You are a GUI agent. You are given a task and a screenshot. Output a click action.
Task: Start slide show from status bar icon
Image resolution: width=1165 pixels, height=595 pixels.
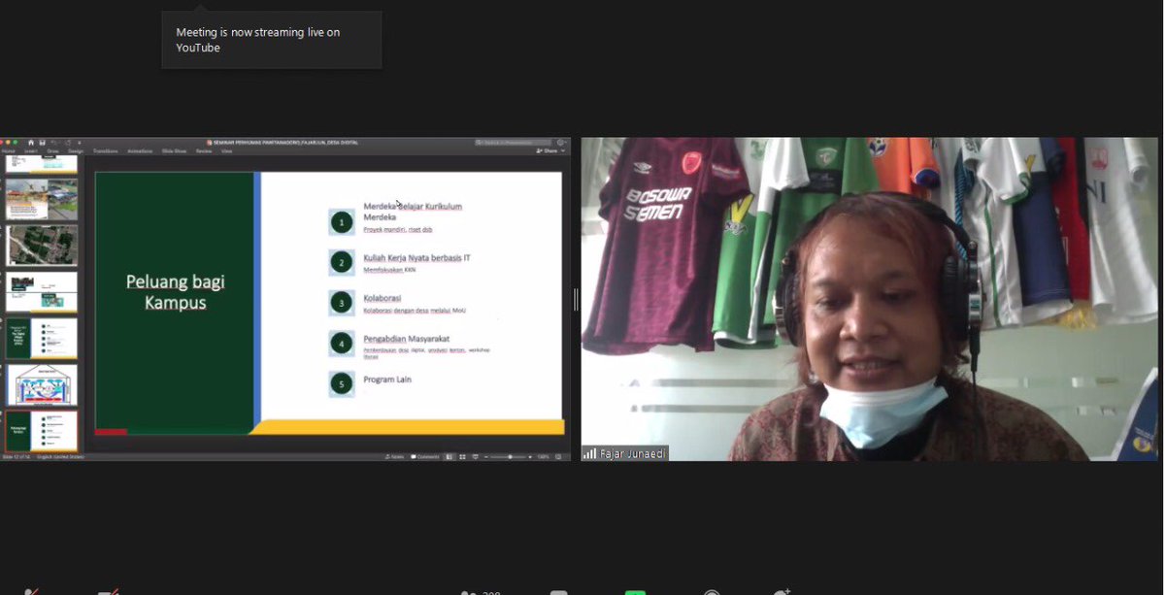tap(476, 456)
